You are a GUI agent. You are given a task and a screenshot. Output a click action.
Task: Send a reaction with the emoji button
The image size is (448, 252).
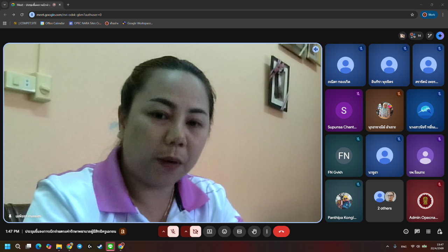coord(224,231)
